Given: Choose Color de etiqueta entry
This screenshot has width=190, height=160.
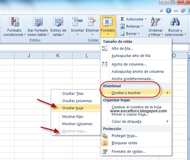Looking at the screenshot, I should pyautogui.click(x=136, y=122).
